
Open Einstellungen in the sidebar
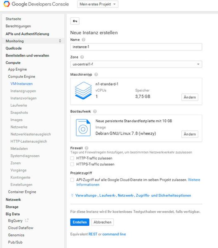click(21, 185)
